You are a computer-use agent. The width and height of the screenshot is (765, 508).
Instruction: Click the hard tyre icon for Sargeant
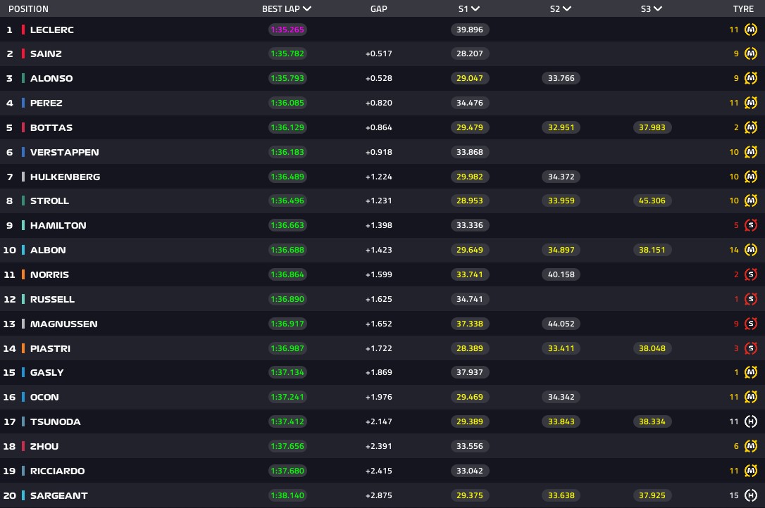point(751,495)
